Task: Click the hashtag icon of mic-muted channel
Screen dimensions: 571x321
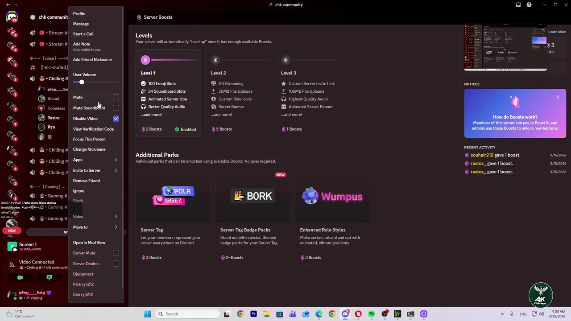Action: click(x=33, y=67)
